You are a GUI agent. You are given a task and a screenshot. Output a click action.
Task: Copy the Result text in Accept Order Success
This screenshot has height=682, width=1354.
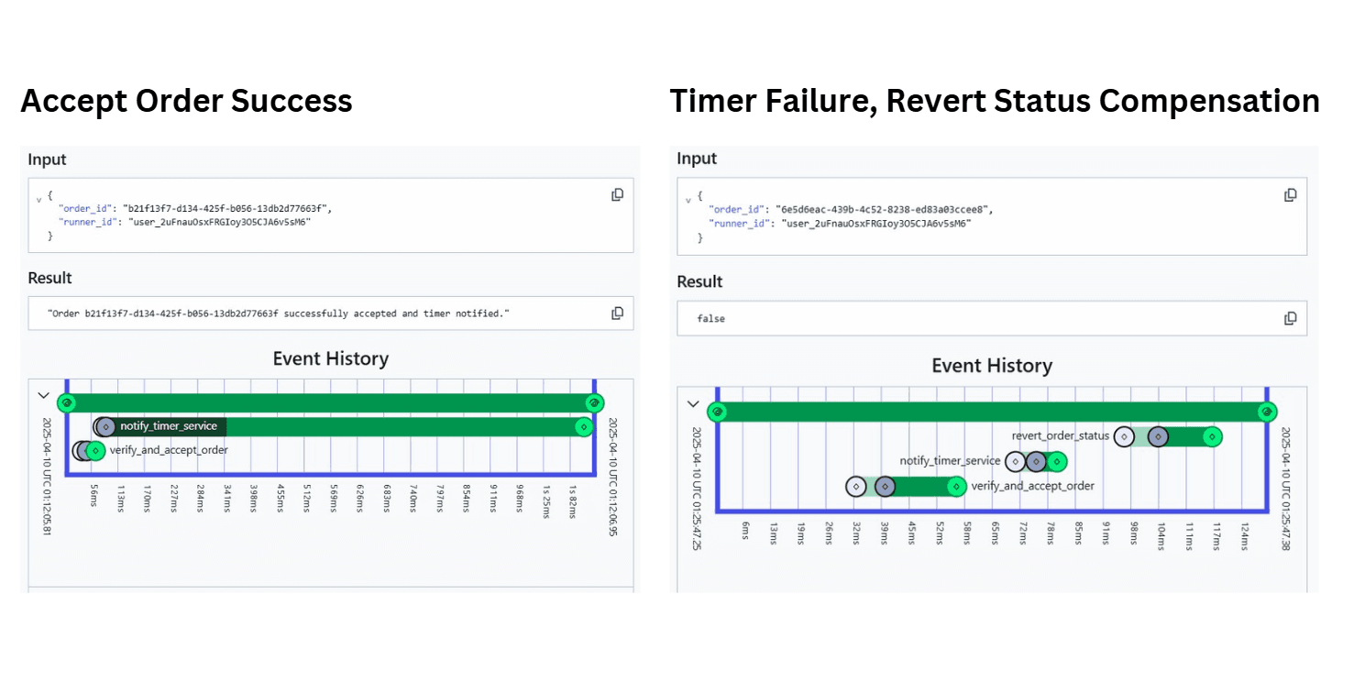point(618,313)
